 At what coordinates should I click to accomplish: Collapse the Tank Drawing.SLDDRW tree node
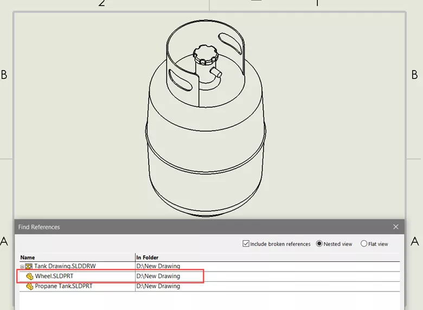point(22,267)
